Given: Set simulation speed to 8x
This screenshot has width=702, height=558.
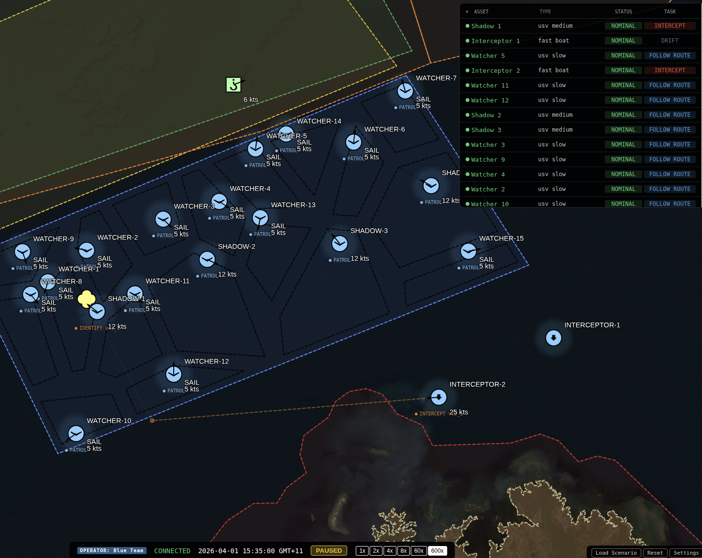Looking at the screenshot, I should click(403, 551).
